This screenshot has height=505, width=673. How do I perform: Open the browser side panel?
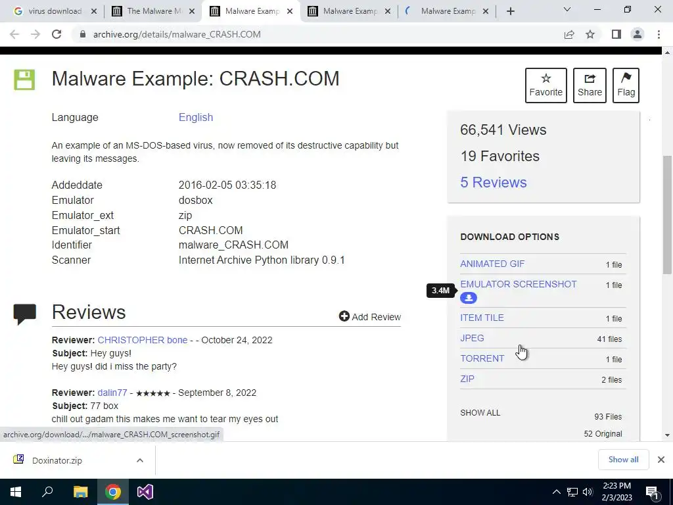pyautogui.click(x=616, y=34)
